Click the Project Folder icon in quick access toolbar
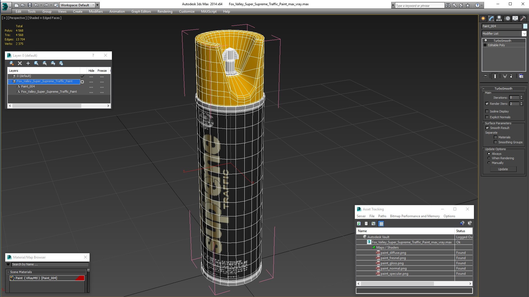The width and height of the screenshot is (529, 297). tap(56, 5)
